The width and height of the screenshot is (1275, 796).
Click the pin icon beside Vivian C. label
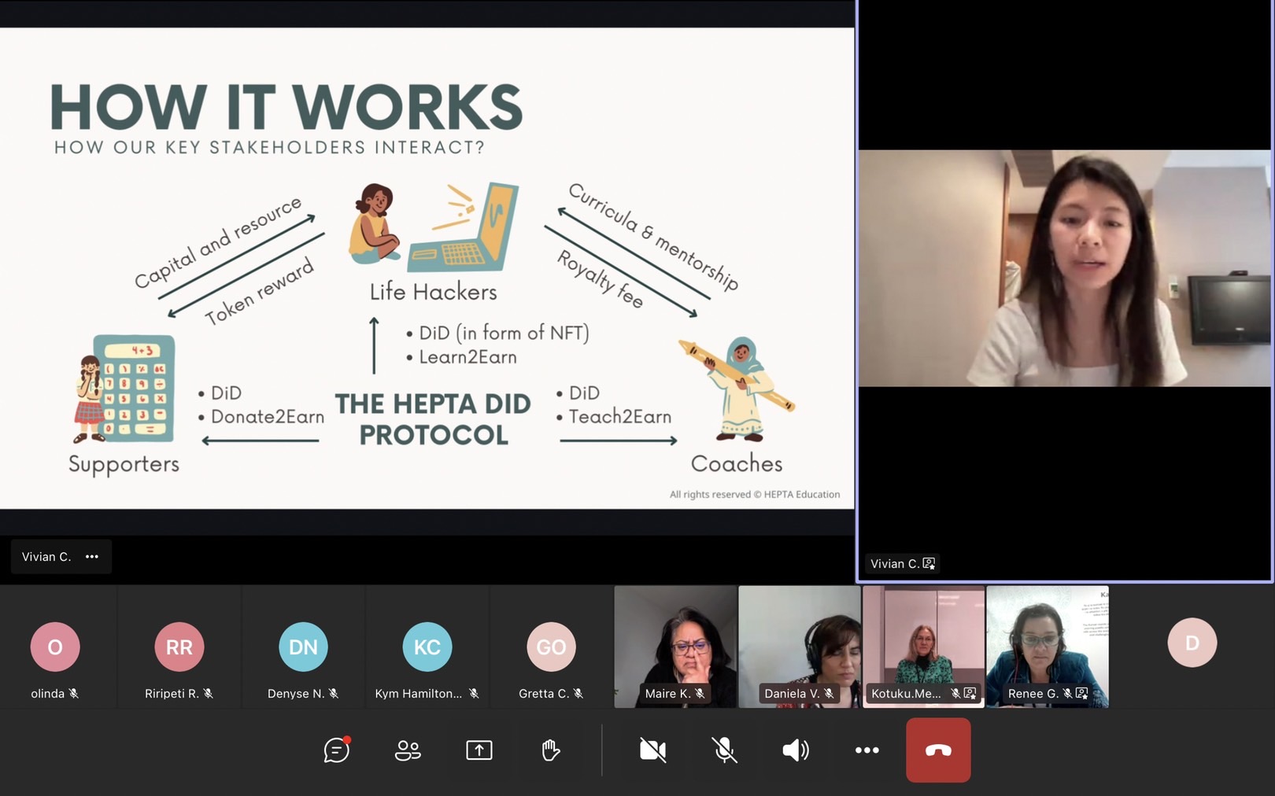point(929,564)
